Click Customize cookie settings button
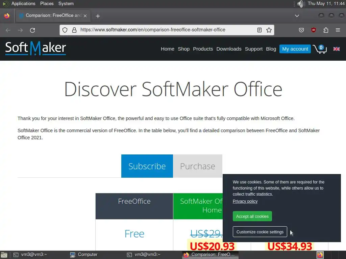Image resolution: width=346 pixels, height=259 pixels. 260,232
